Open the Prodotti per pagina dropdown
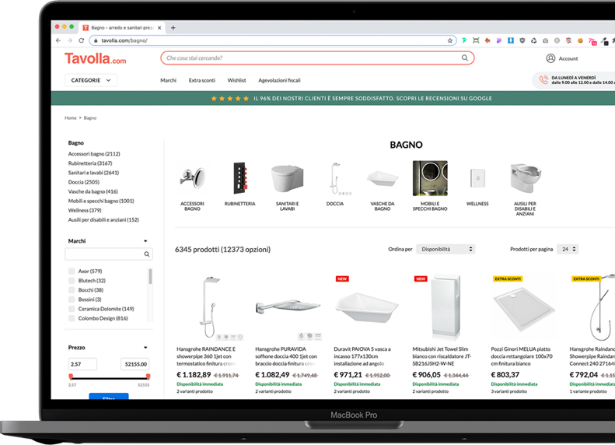Image resolution: width=615 pixels, height=445 pixels. [568, 249]
